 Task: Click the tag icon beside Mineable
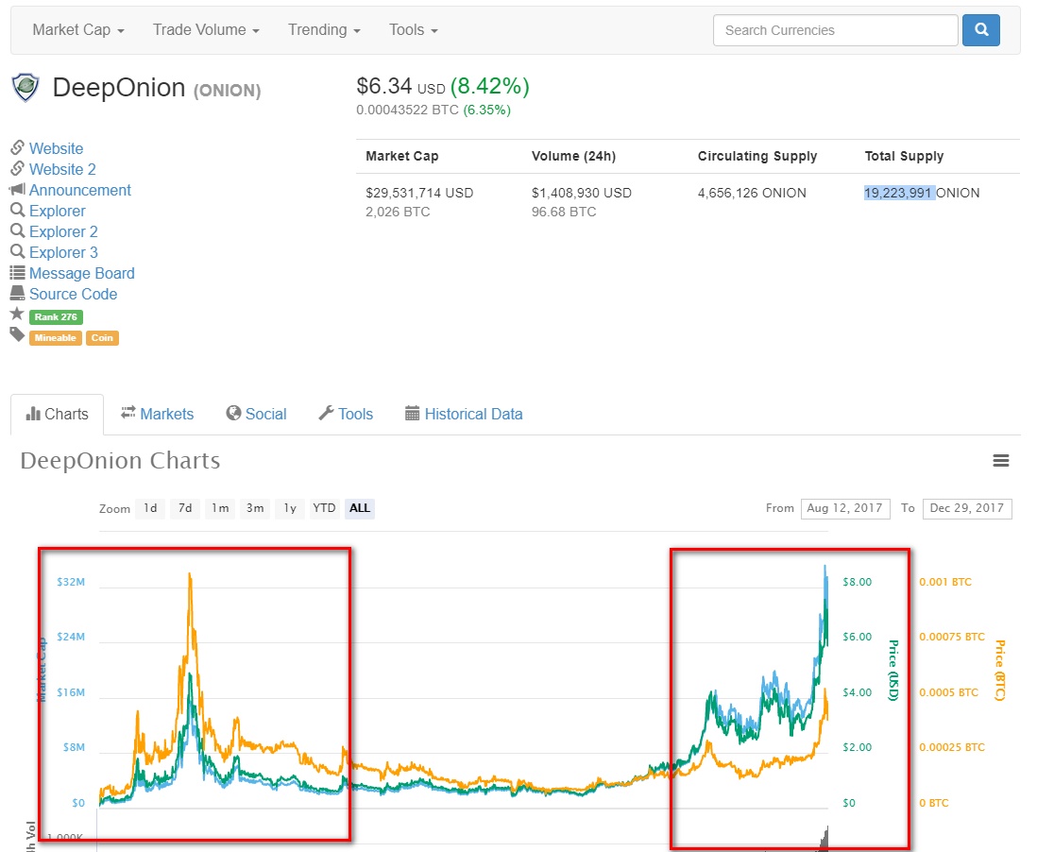pos(17,334)
